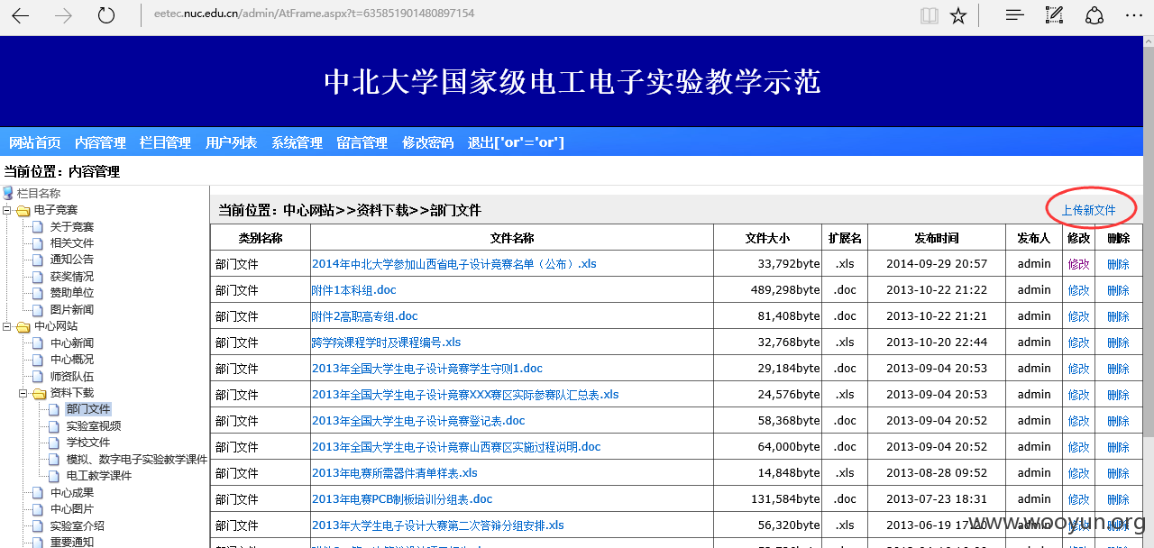Select 中心概况 tree item

(x=71, y=360)
